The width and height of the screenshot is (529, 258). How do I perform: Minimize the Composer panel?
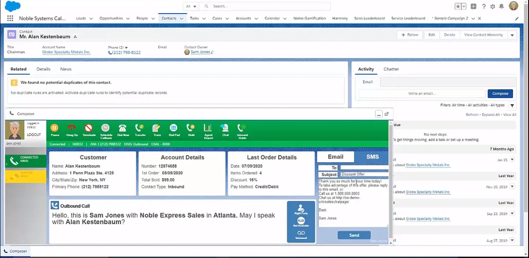379,114
